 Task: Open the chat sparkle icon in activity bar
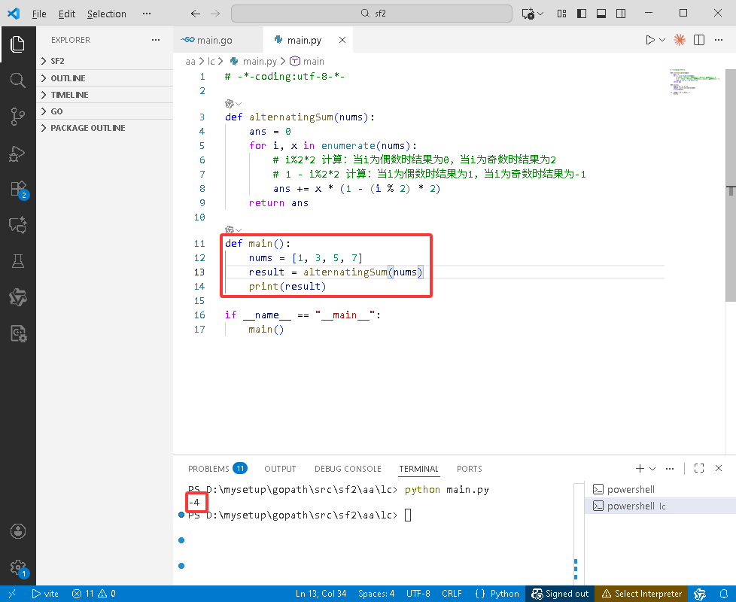tap(18, 225)
